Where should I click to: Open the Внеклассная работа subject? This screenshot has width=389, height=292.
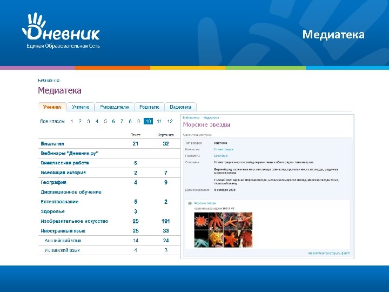[x=65, y=163]
